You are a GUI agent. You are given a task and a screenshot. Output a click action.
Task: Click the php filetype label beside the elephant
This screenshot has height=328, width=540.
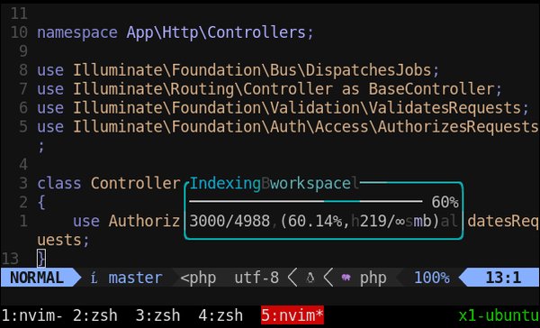click(373, 278)
